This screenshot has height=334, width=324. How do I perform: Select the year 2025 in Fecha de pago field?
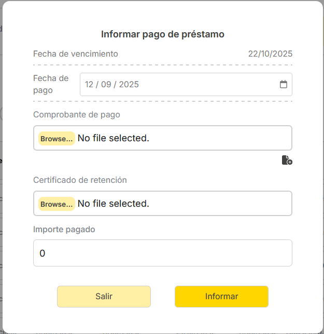coord(129,84)
